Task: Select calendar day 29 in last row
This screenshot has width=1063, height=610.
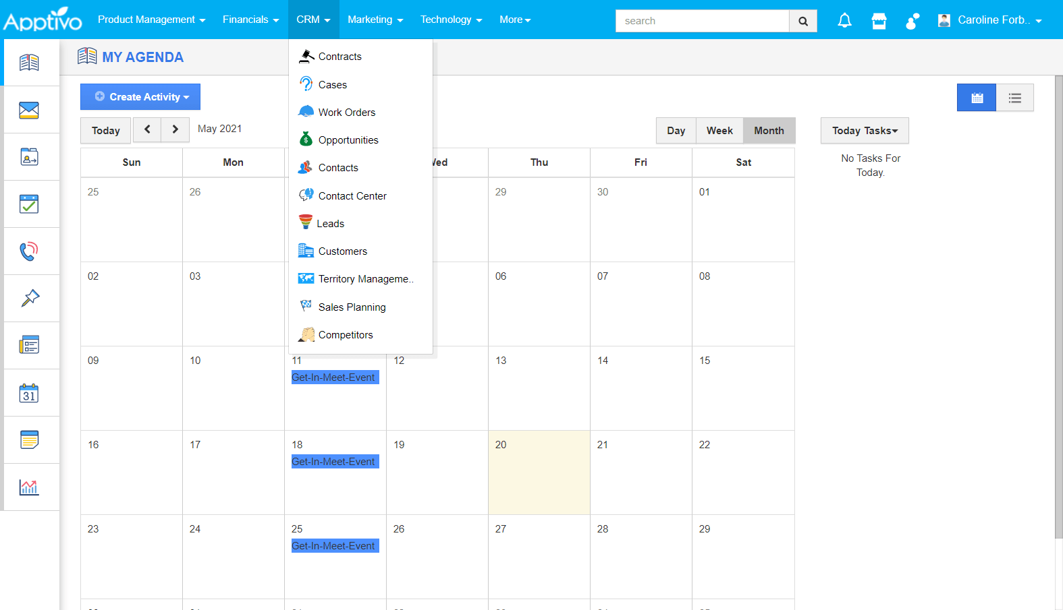Action: tap(743, 557)
